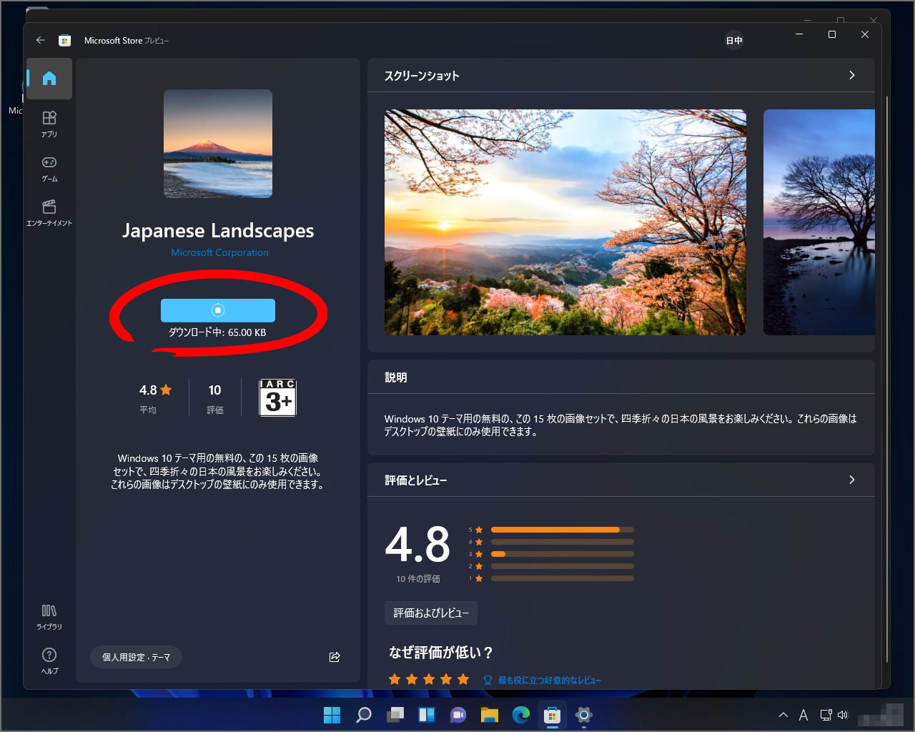Open Widgets on the taskbar
This screenshot has width=915, height=732.
pos(427,715)
